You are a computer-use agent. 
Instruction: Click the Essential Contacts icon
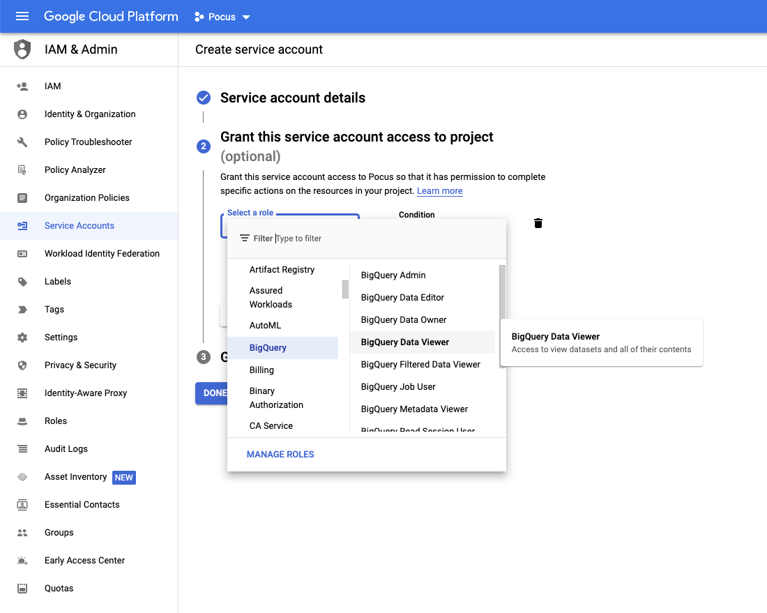coord(22,505)
